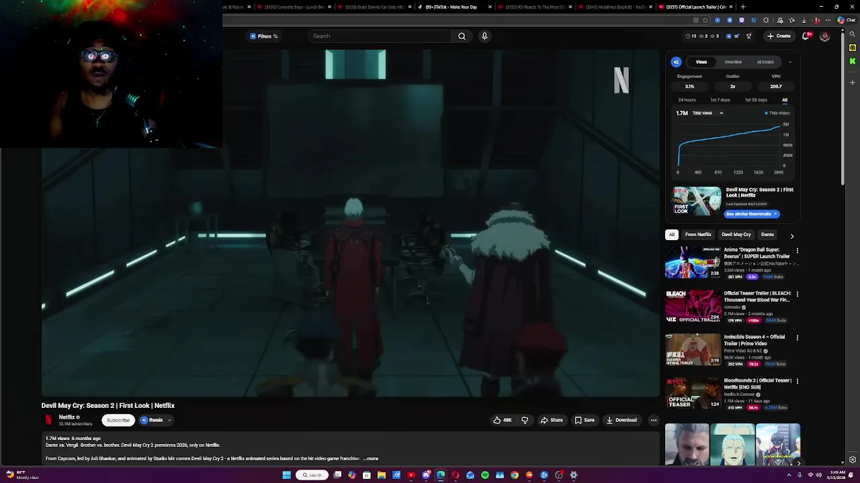860x483 pixels.
Task: Open options menu for Dragon Ball video
Action: pos(798,251)
